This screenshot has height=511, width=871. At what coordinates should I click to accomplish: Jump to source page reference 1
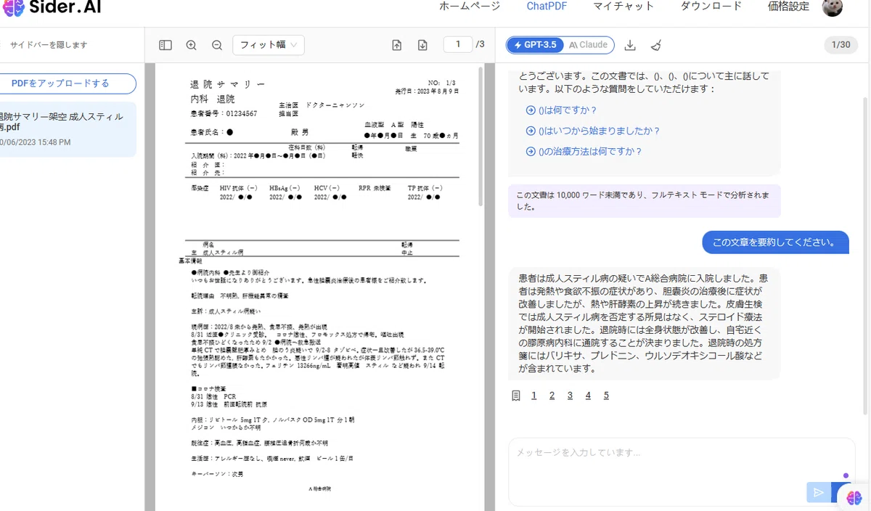(x=534, y=396)
